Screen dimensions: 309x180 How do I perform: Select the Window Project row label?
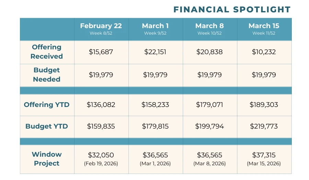tap(47, 159)
